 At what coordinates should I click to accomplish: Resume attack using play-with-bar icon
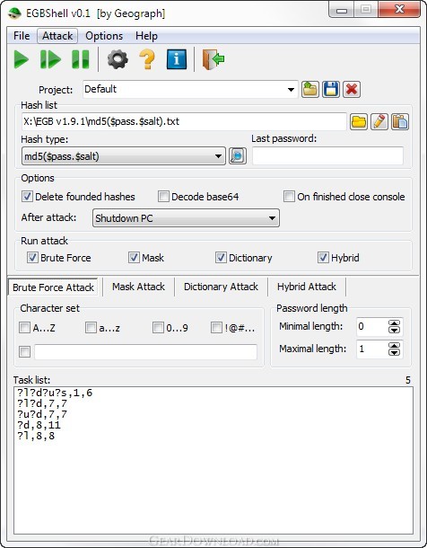tap(50, 59)
